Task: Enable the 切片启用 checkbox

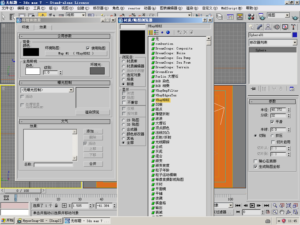Action: coord(273,142)
